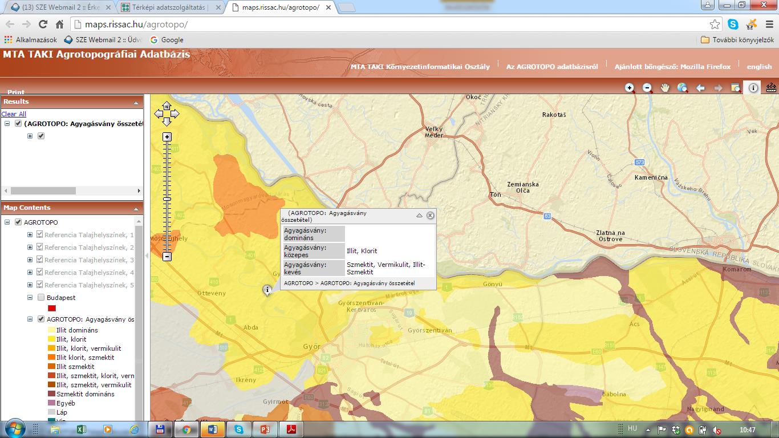The width and height of the screenshot is (779, 438).
Task: Toggle Referencia Talajhelyszínek, 5 checkbox
Action: [x=40, y=285]
